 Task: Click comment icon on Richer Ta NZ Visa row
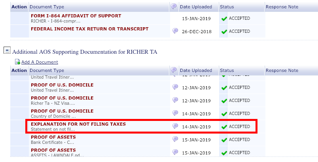pyautogui.click(x=175, y=100)
